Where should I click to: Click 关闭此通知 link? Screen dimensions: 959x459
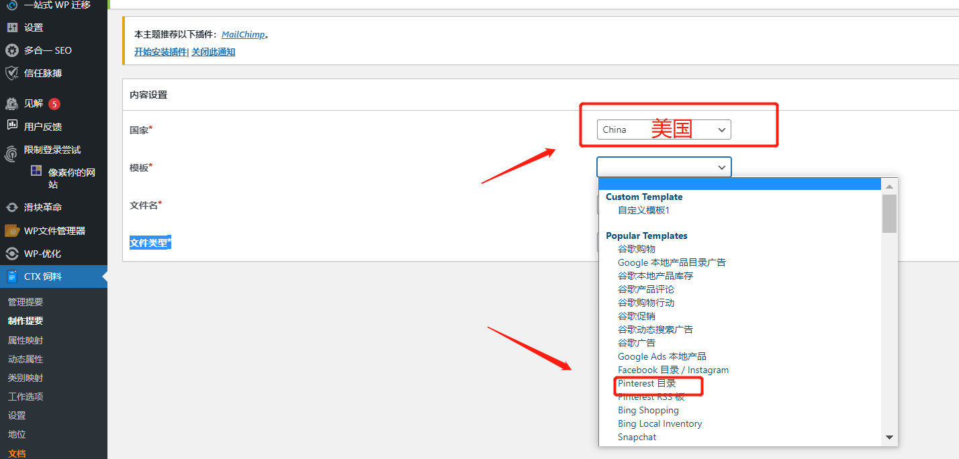tap(213, 52)
